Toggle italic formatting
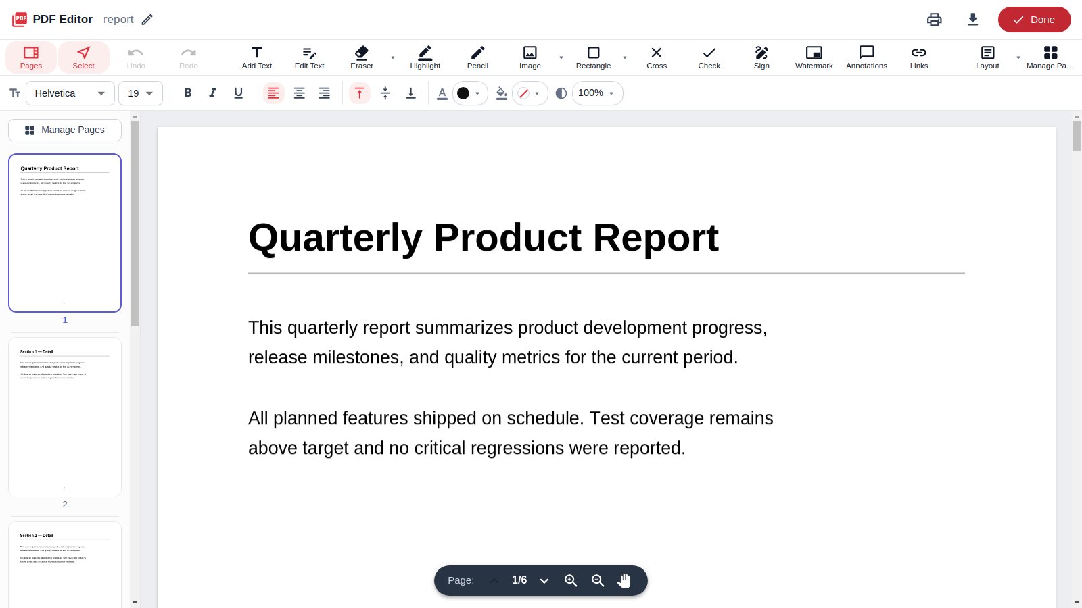 pyautogui.click(x=213, y=93)
